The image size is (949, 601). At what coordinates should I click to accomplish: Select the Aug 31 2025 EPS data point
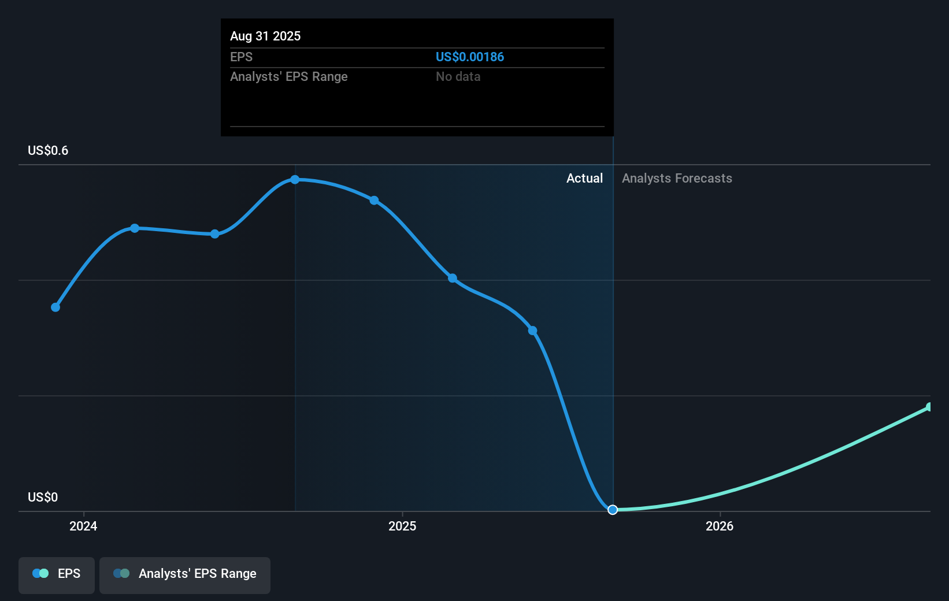[x=613, y=510]
